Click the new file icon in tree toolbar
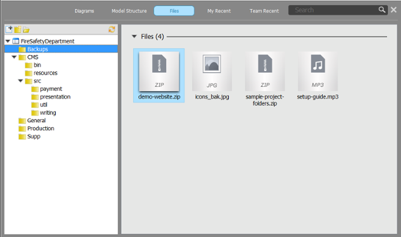This screenshot has width=401, height=237. pos(9,29)
